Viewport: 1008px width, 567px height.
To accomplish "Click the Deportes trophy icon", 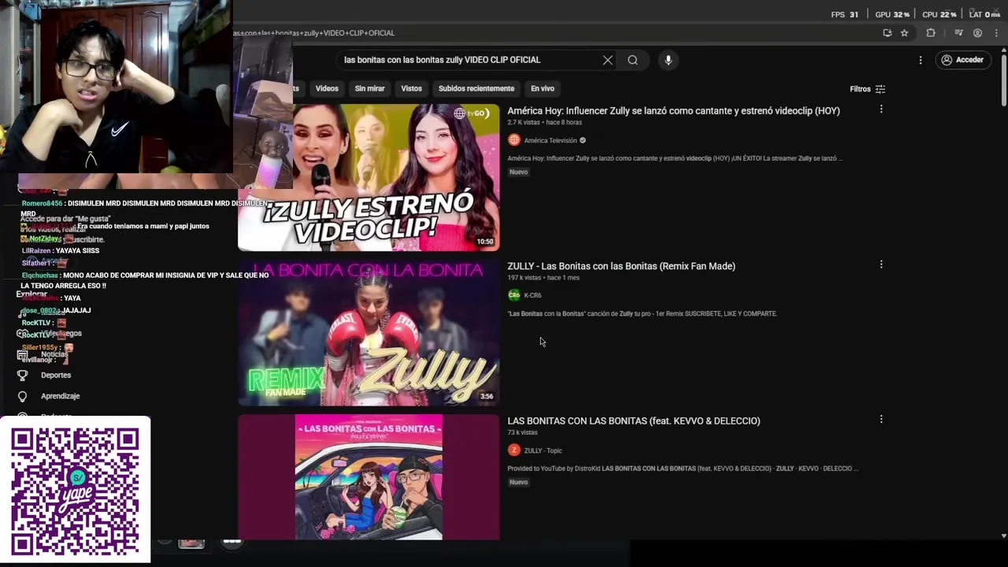I will (x=22, y=376).
